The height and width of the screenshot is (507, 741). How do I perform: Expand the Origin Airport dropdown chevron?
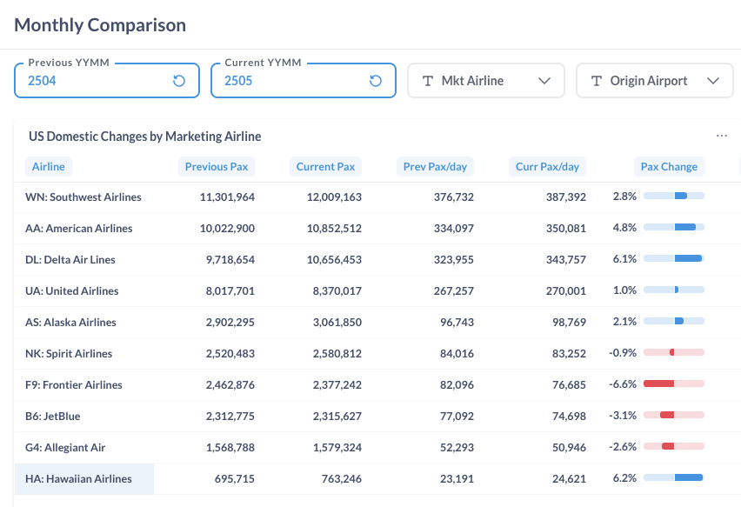[x=713, y=81]
